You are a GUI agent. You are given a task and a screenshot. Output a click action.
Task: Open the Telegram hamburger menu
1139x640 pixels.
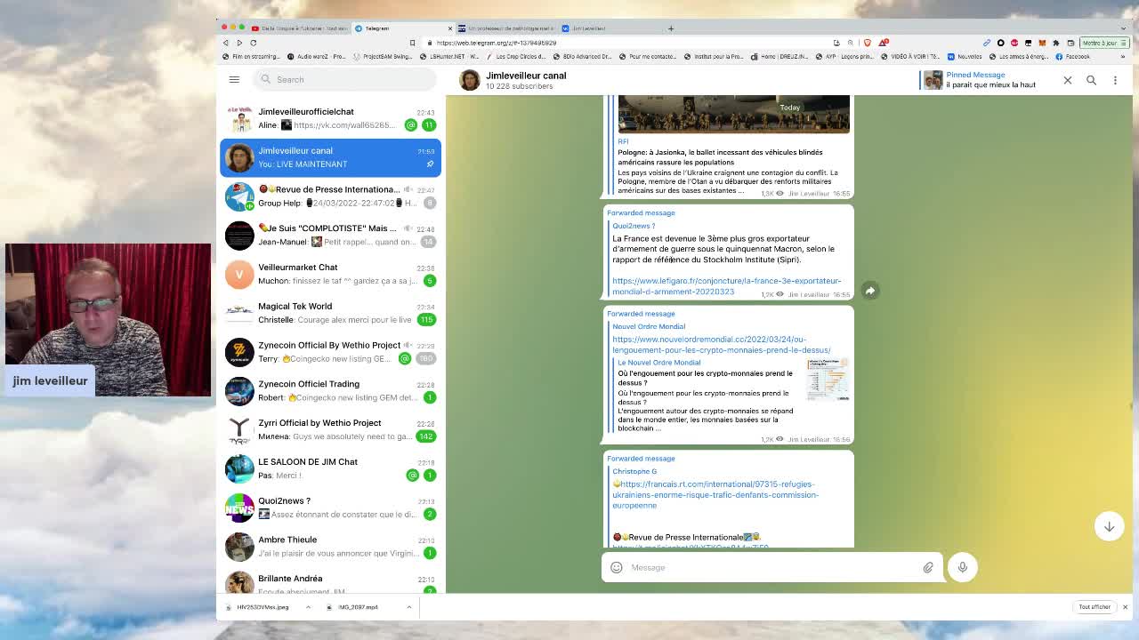(x=234, y=79)
